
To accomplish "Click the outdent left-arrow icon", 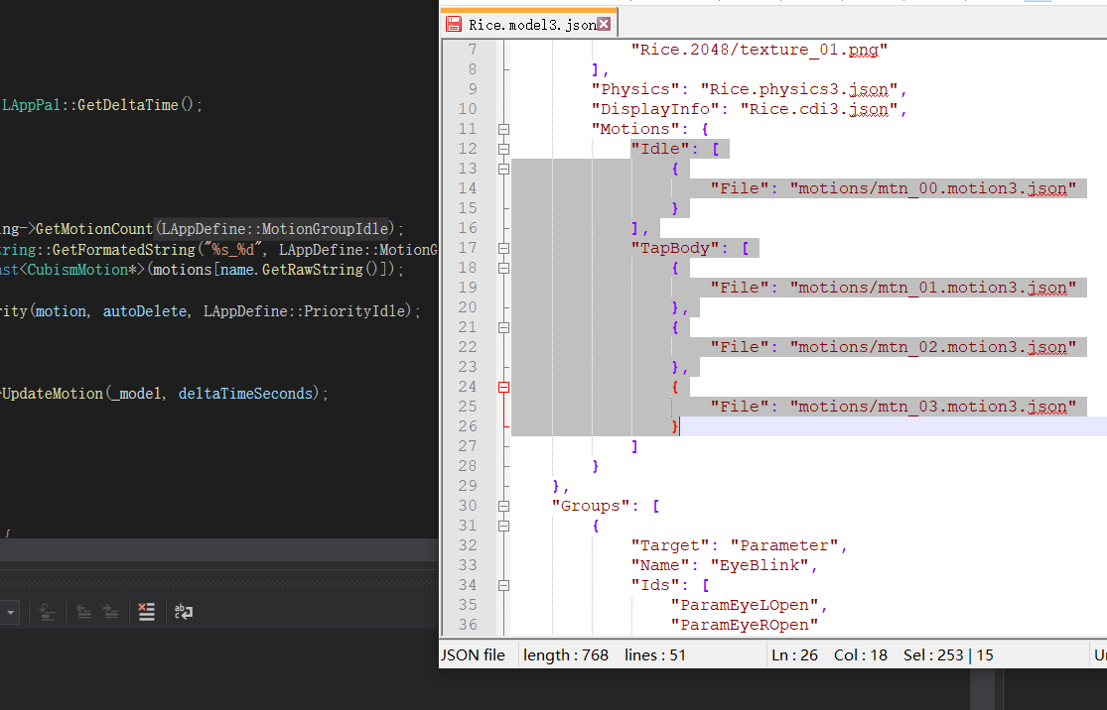I will click(84, 612).
